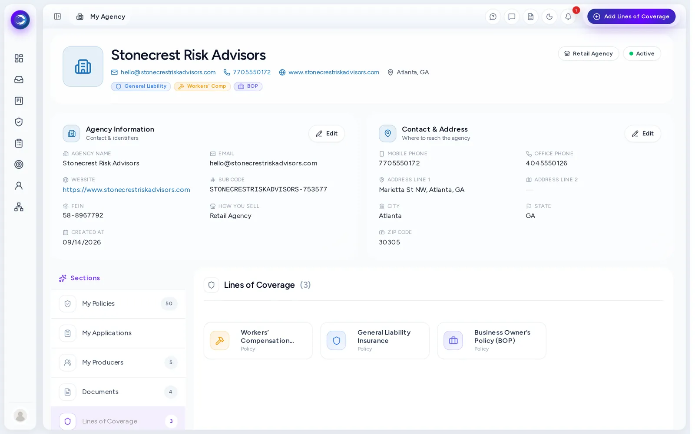This screenshot has width=695, height=434.
Task: Open the target icon in sidebar
Action: [x=19, y=164]
